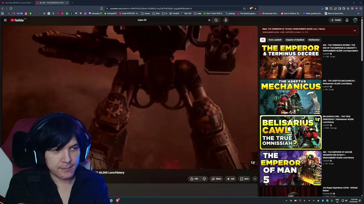Select the Emperor of Mankind filter chip
This screenshot has width=364, height=204.
295,40
